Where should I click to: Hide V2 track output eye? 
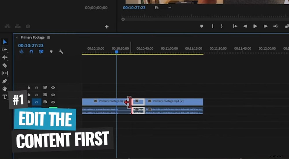coord(53,95)
